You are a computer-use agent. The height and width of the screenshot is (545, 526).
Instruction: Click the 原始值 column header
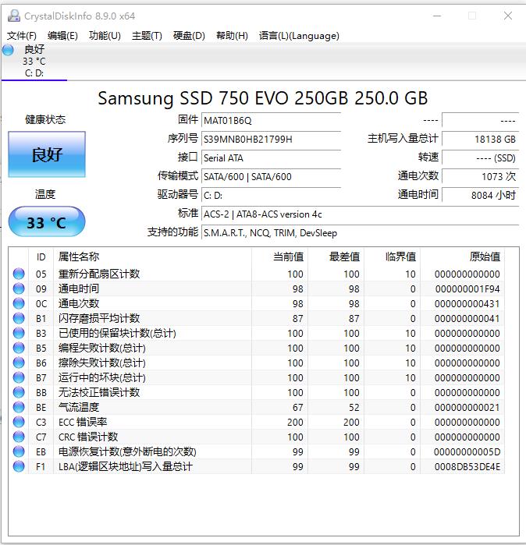[x=484, y=257]
